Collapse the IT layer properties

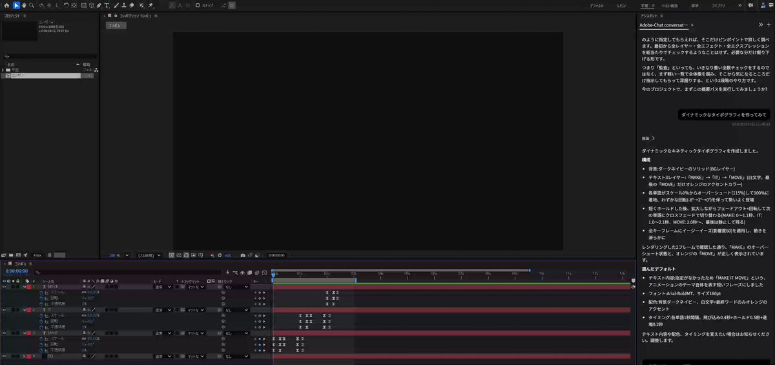[x=25, y=310]
